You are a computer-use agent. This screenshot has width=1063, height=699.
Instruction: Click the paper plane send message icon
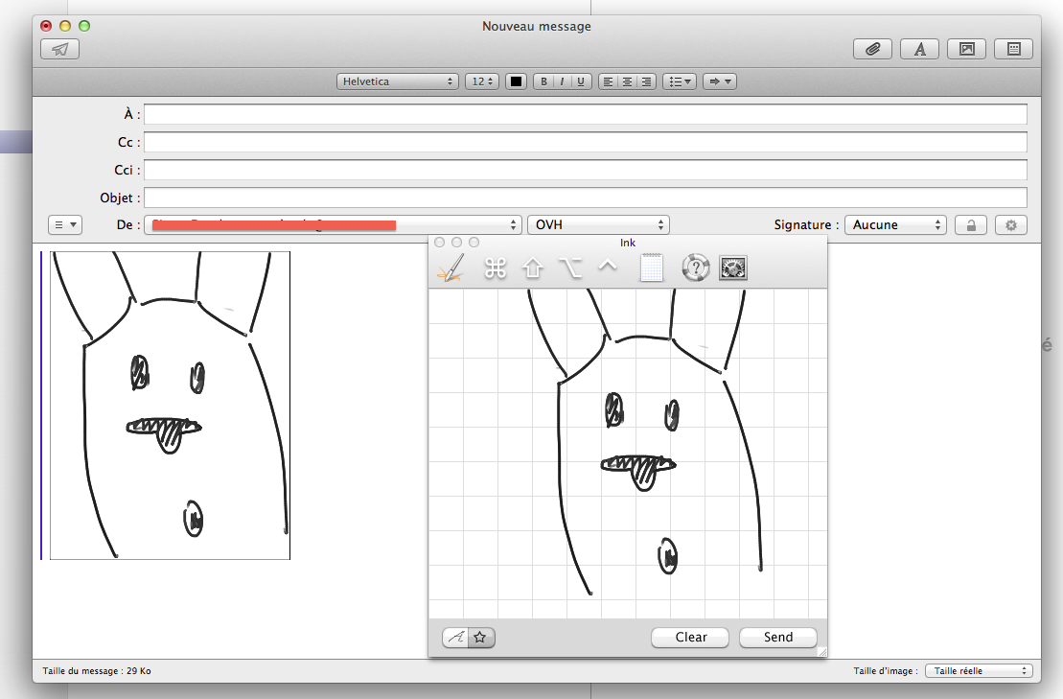click(60, 50)
